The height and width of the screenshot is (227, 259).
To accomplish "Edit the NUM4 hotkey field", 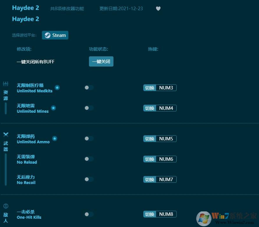I will 166,108.
